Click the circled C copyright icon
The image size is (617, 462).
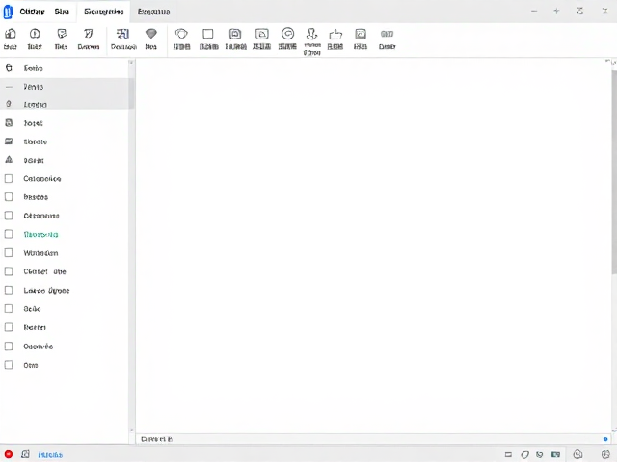pyautogui.click(x=287, y=34)
